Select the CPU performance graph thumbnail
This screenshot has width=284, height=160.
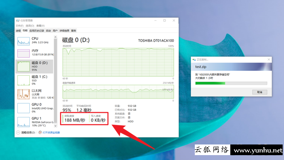pos(24,41)
